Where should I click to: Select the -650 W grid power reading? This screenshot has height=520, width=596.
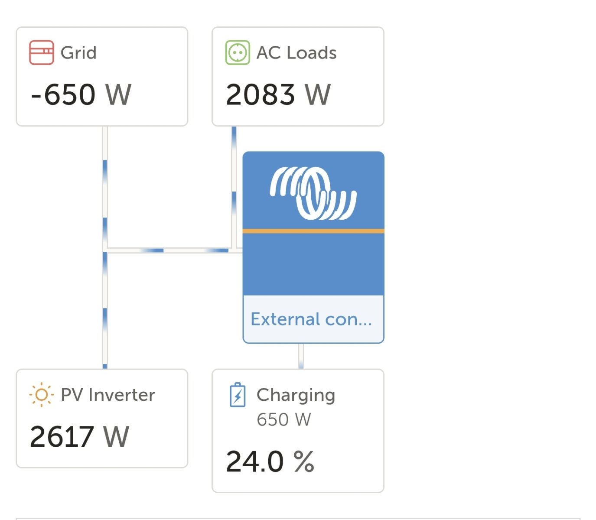click(x=81, y=94)
